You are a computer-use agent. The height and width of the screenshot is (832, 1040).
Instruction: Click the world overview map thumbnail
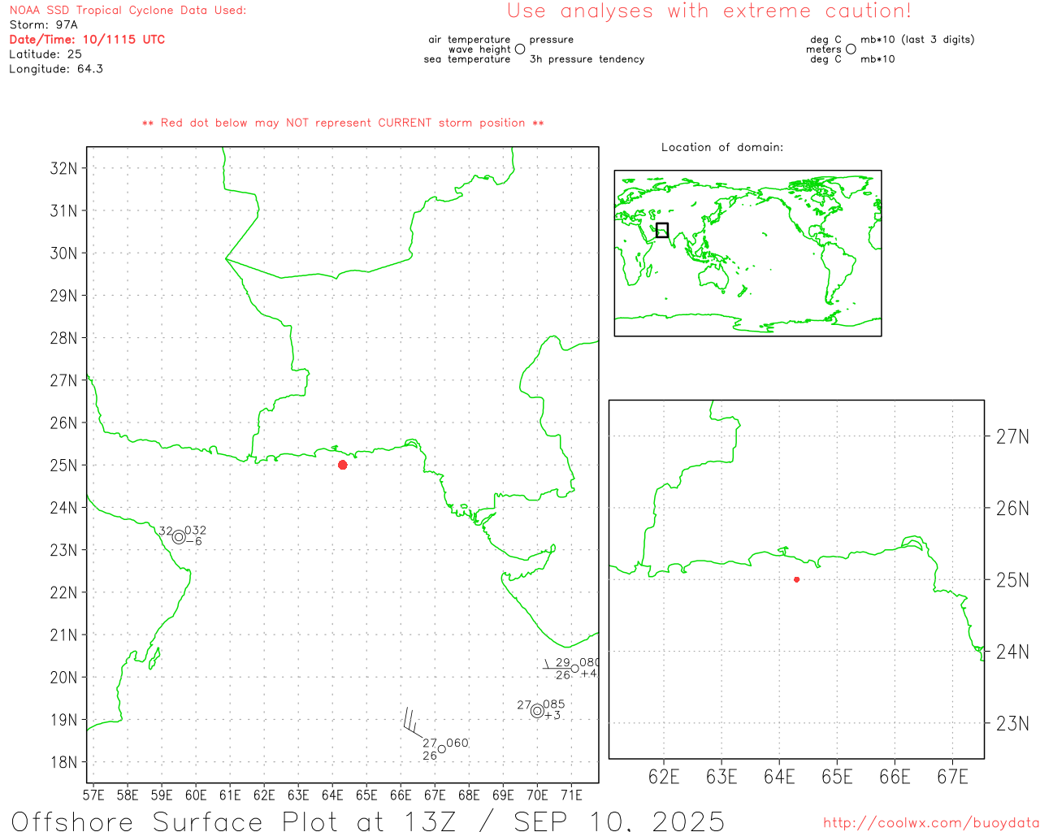[x=747, y=253]
